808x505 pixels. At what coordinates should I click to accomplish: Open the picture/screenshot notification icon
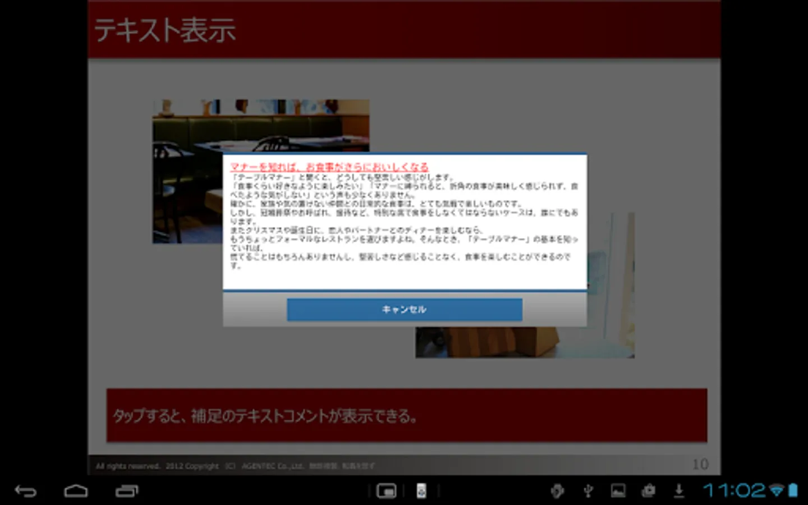click(618, 491)
